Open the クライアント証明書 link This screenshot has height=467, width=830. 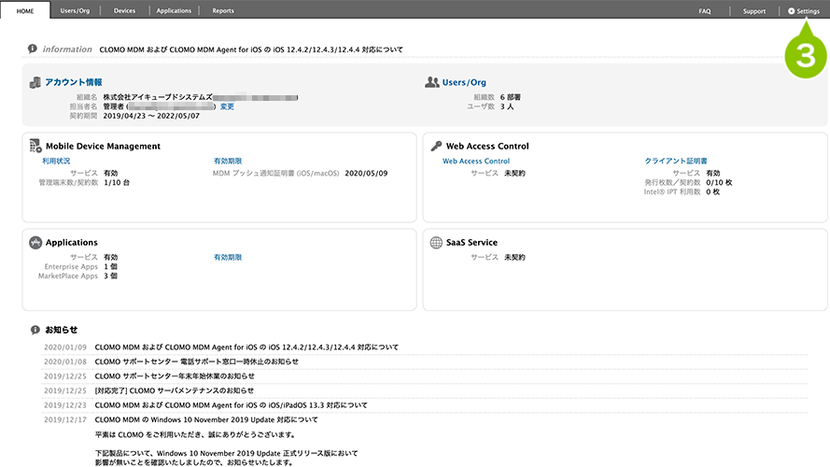pyautogui.click(x=676, y=161)
